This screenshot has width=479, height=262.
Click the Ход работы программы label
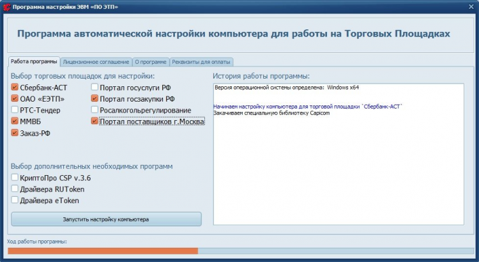click(x=37, y=242)
